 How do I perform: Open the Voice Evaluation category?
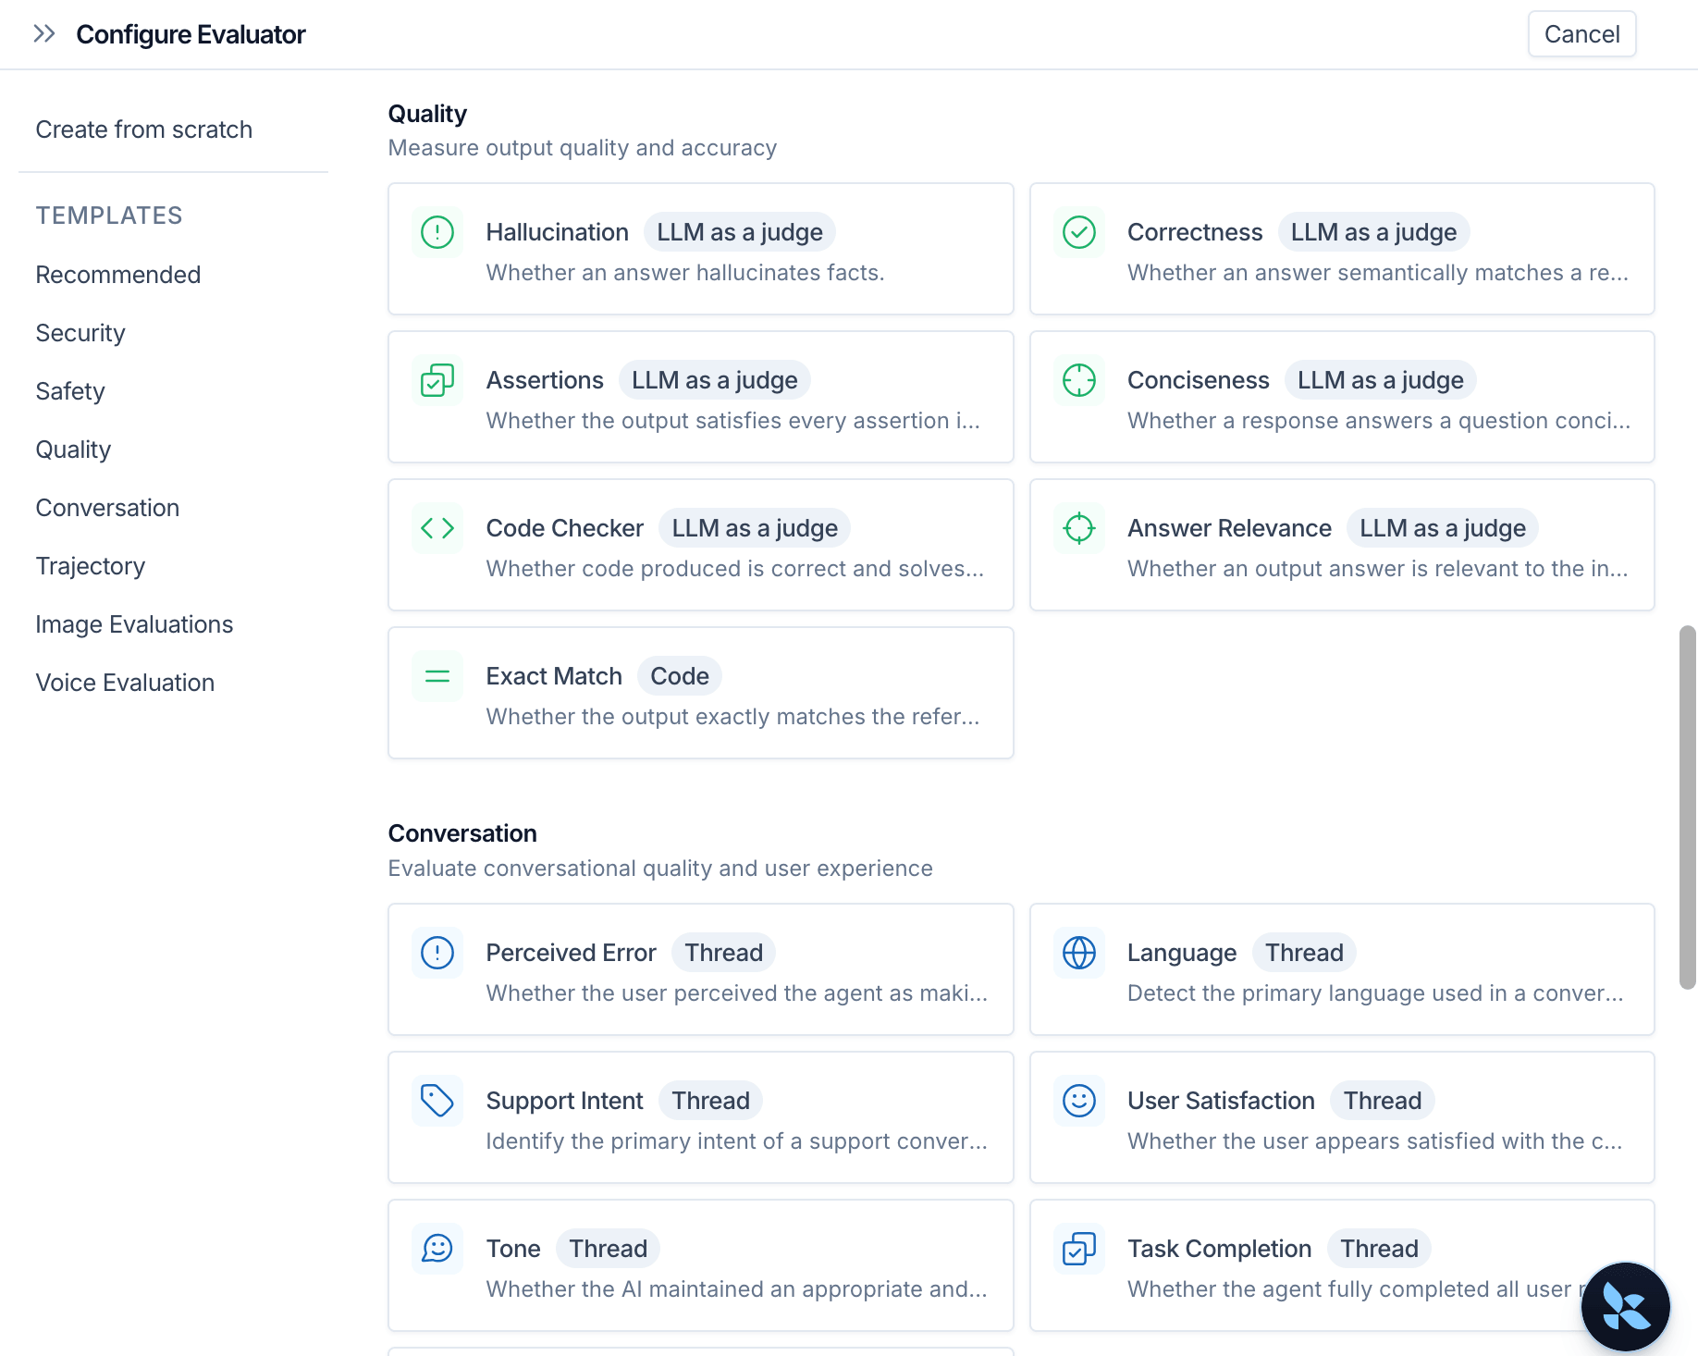125,683
